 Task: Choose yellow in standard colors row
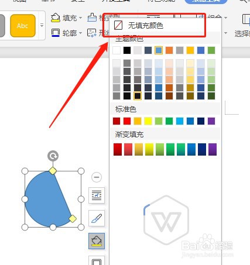click(148, 121)
